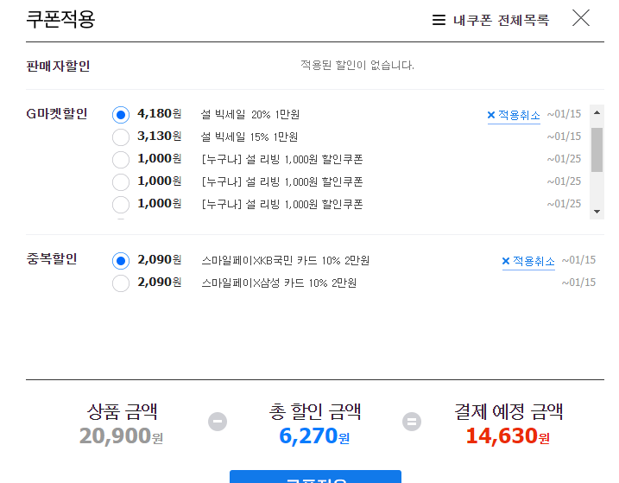Select the 설 빅세일 20% 4,180원 coupon
The image size is (619, 483).
coord(121,115)
